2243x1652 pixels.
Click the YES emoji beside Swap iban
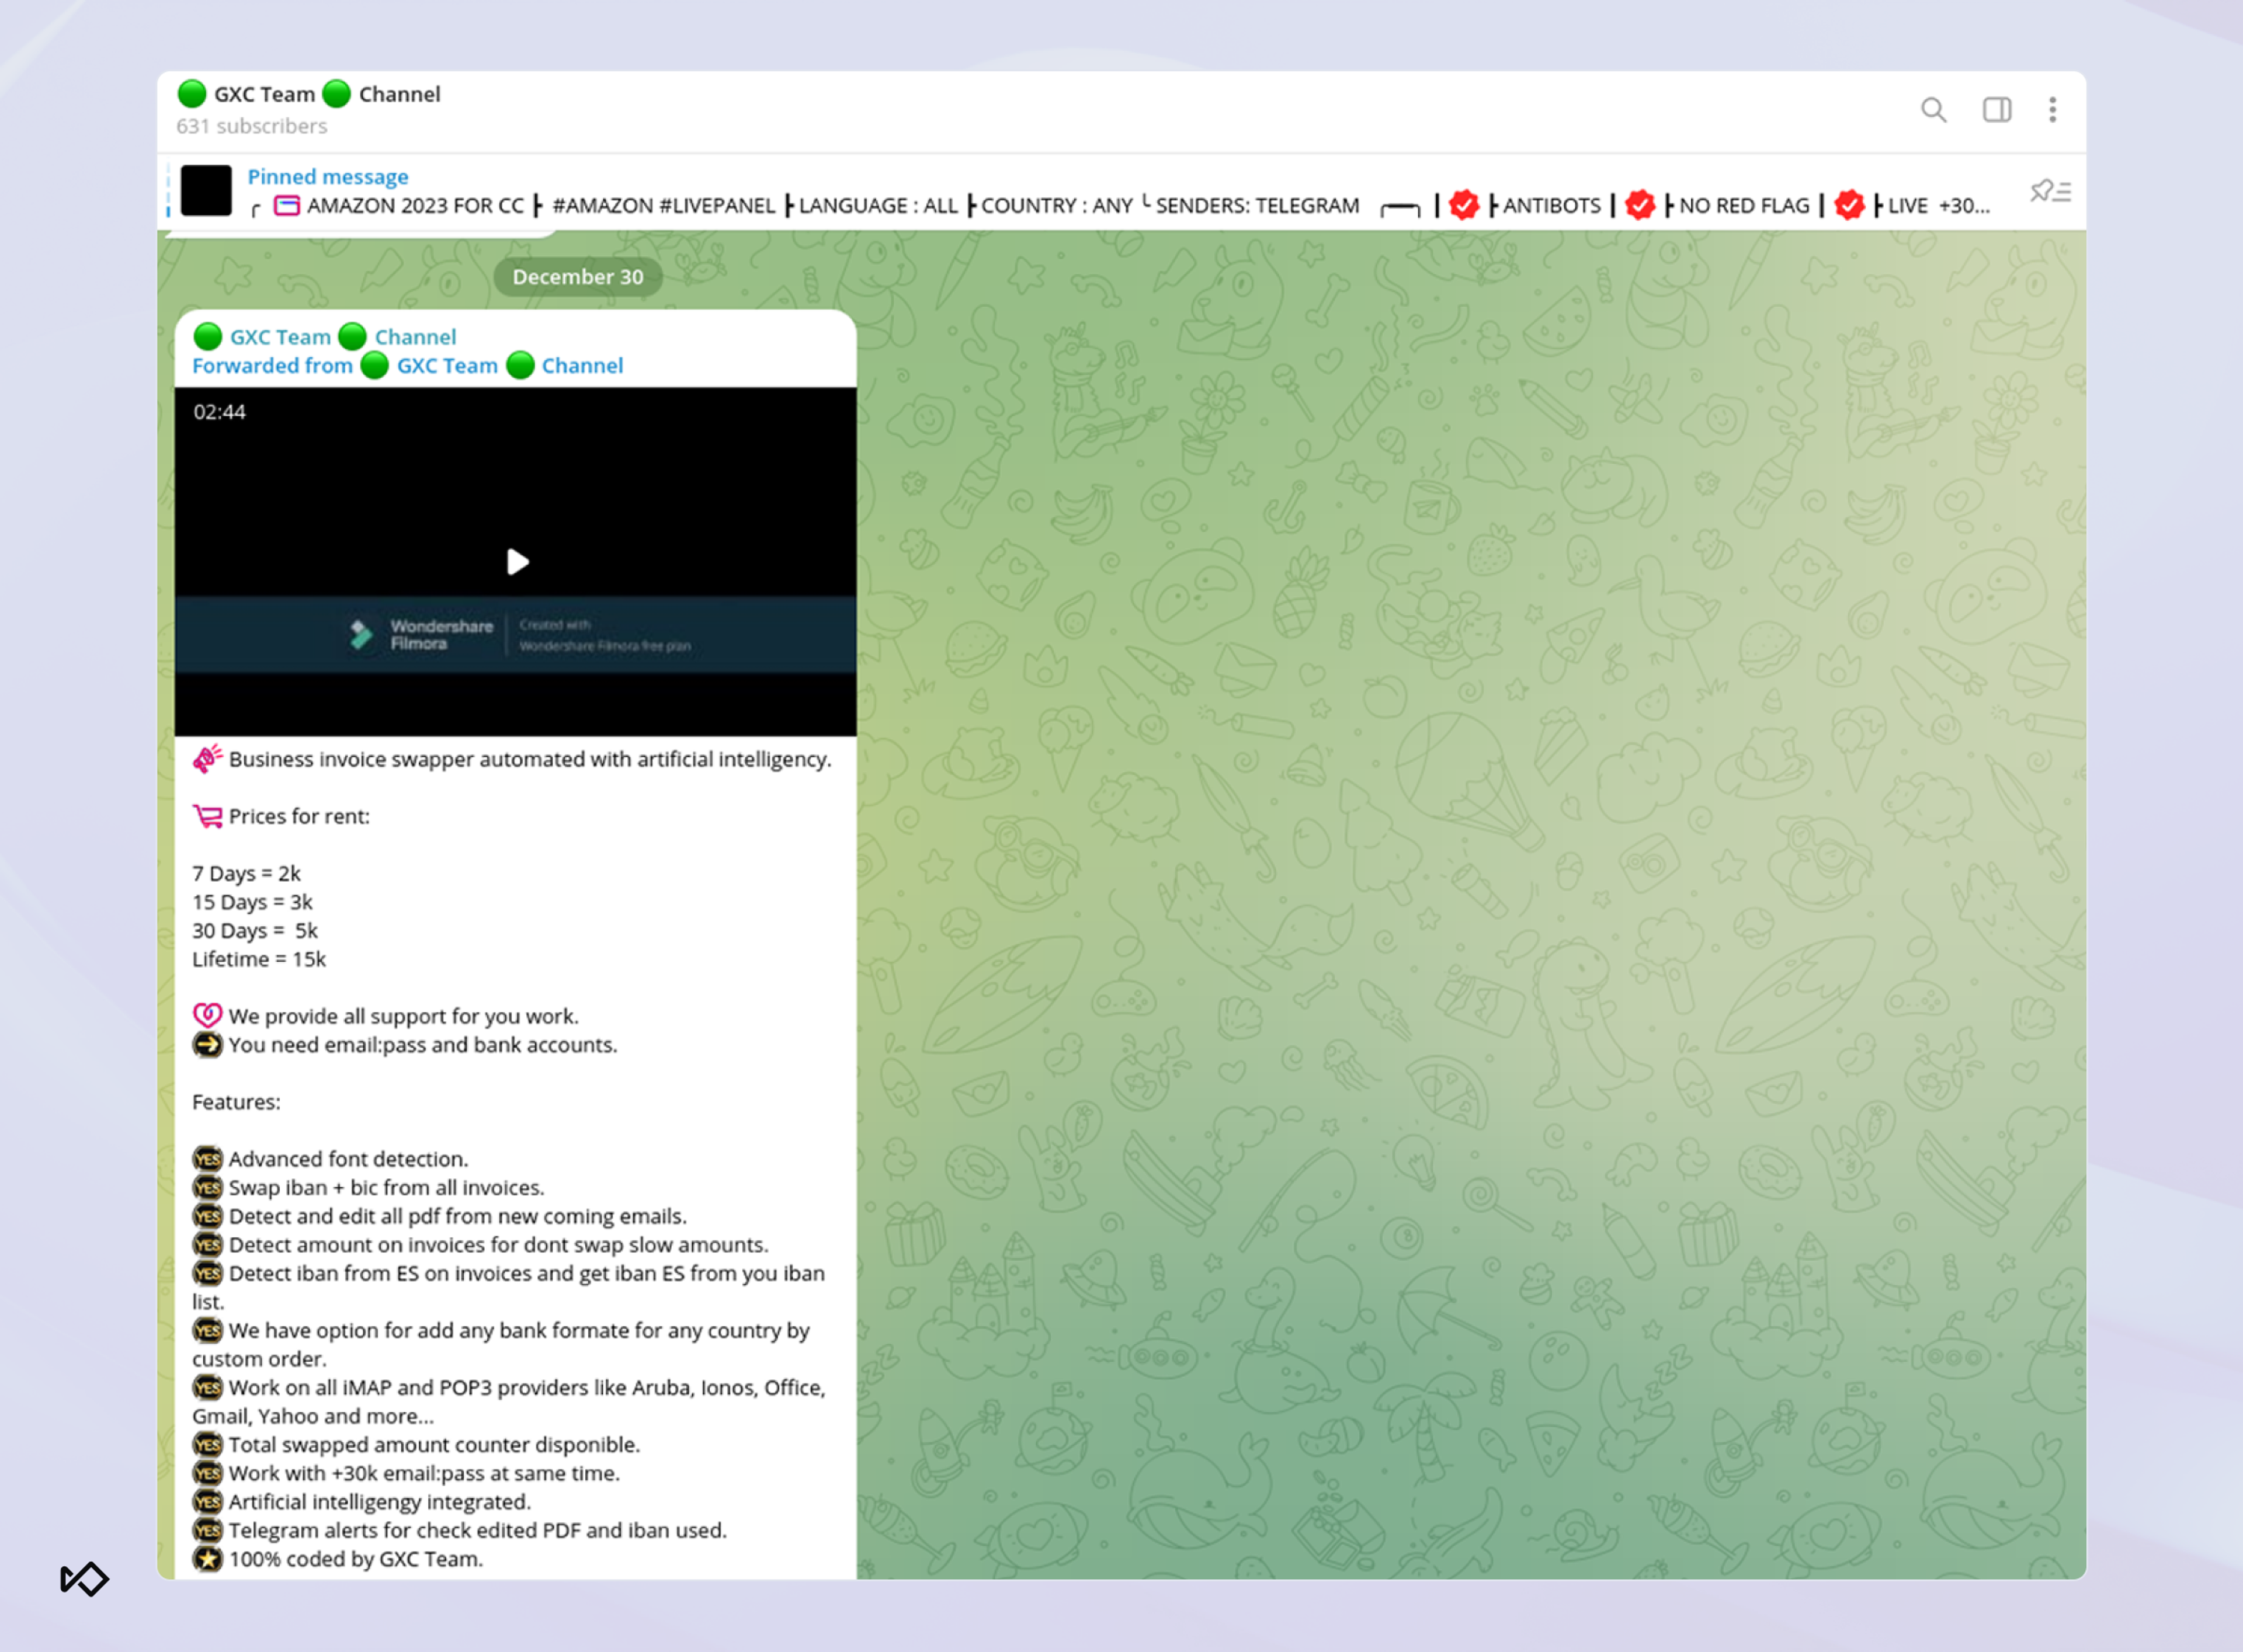click(x=207, y=1188)
